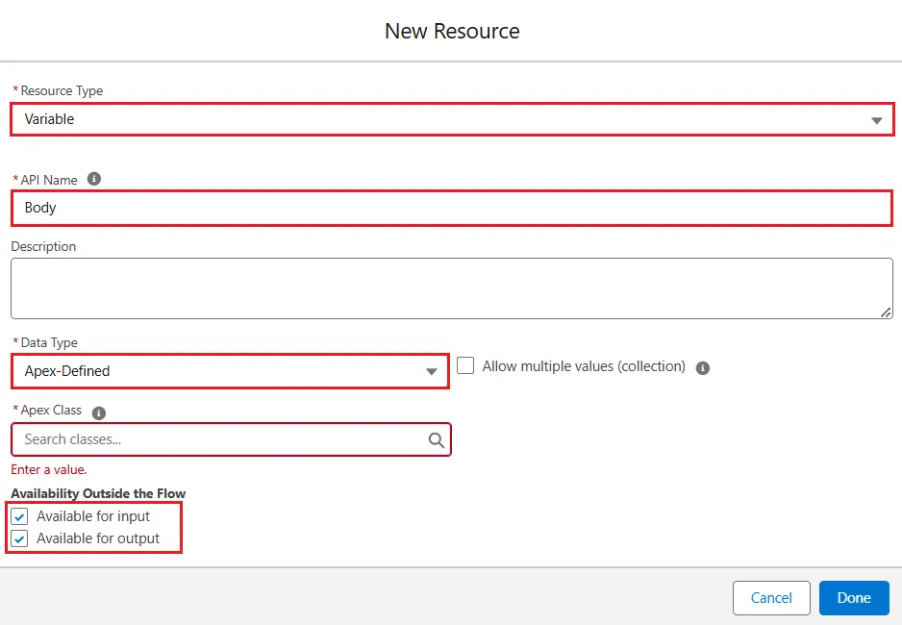Expand the Resource Type dropdown arrow
Image resolution: width=902 pixels, height=625 pixels.
(876, 120)
